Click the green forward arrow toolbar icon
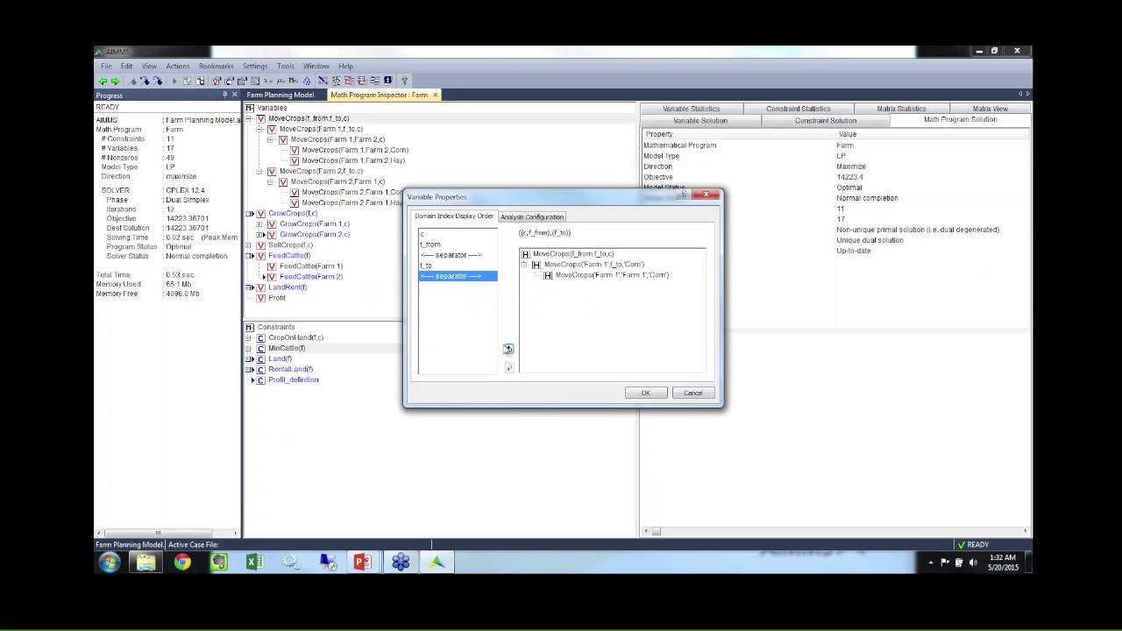Viewport: 1122px width, 631px height. click(x=115, y=81)
